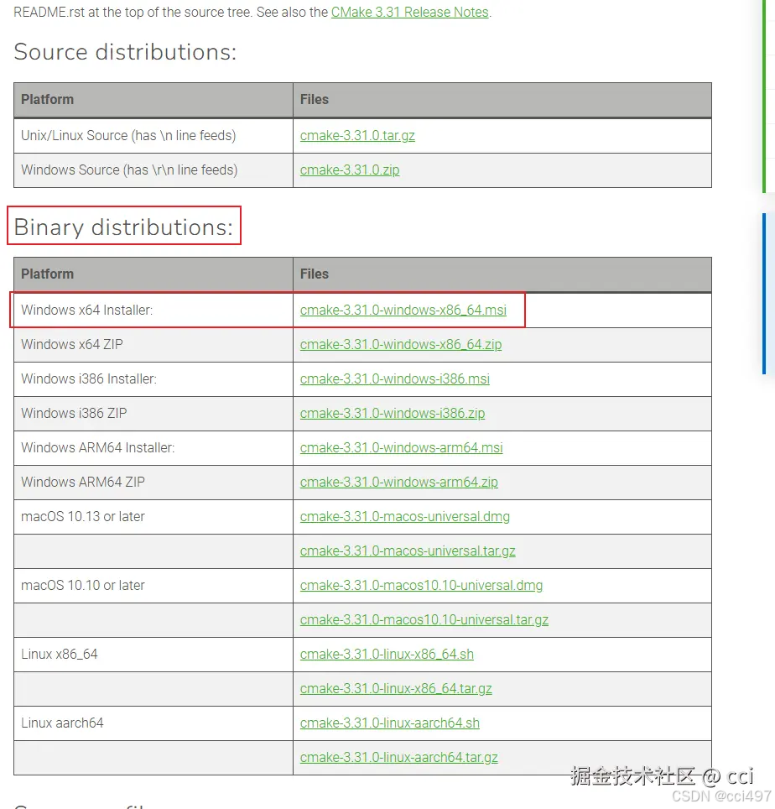Click 'Files' header of Binary distributions table

click(502, 274)
